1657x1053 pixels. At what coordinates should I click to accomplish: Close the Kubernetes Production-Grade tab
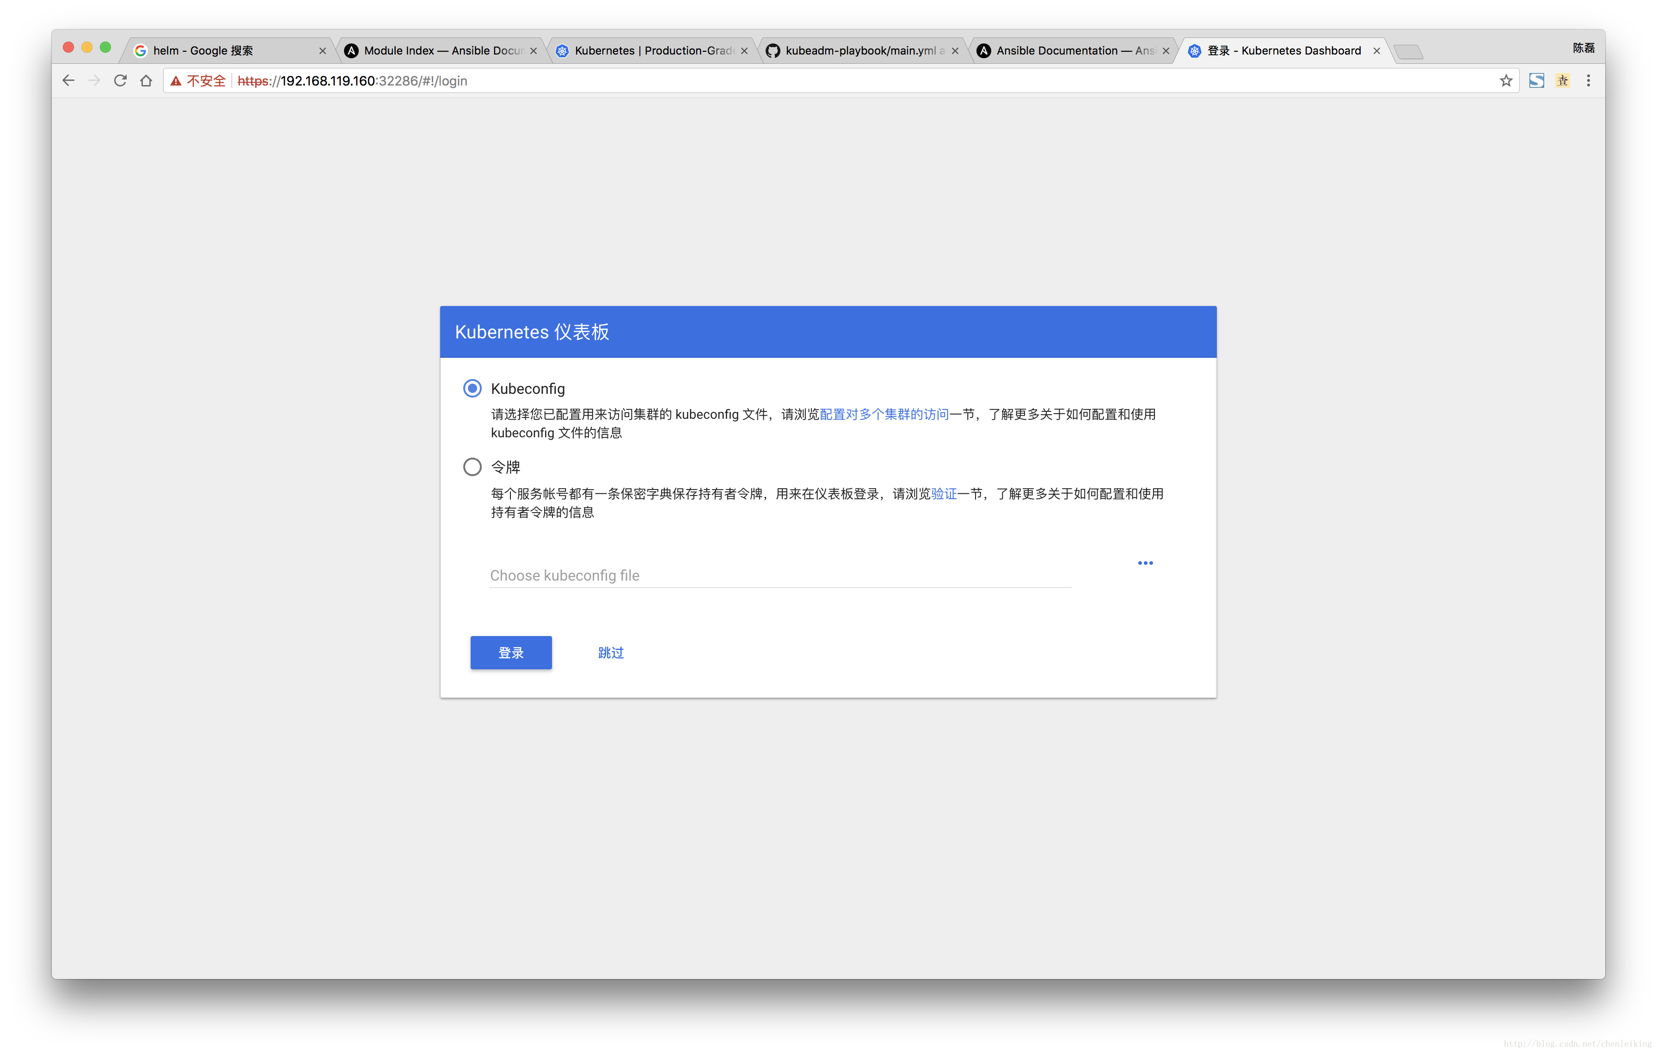coord(744,51)
